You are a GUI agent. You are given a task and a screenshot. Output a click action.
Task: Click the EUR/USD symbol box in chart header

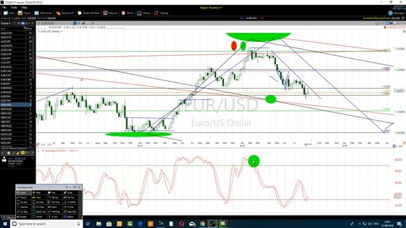[48, 23]
